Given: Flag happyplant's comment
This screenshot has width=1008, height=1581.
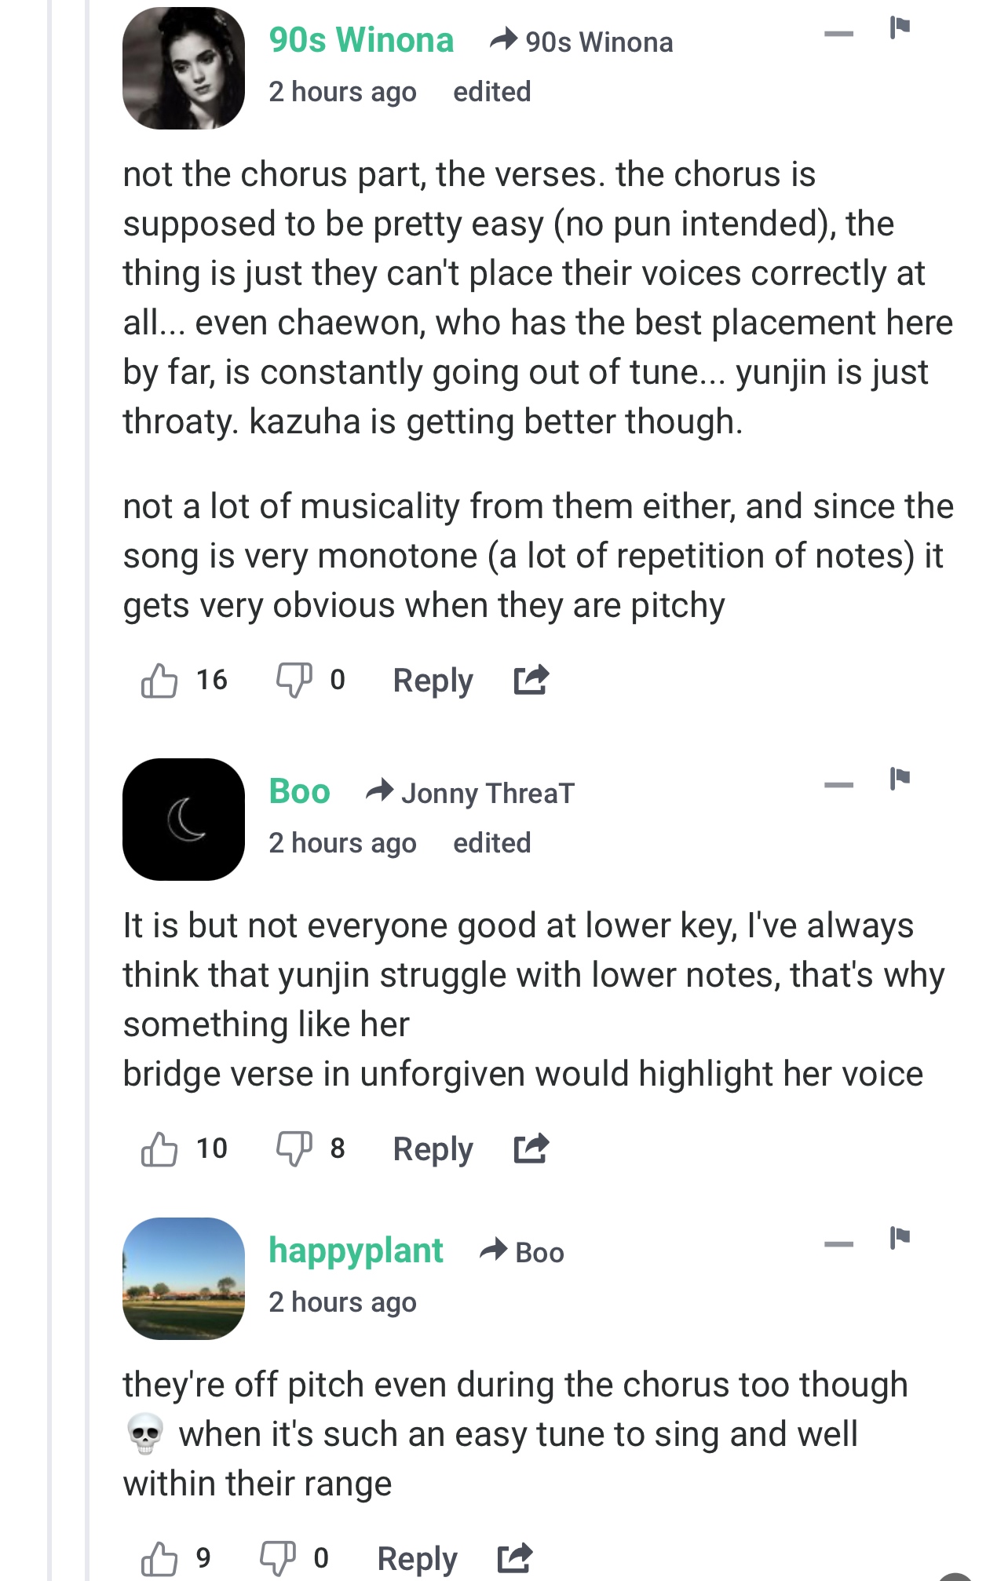Looking at the screenshot, I should coord(900,1239).
